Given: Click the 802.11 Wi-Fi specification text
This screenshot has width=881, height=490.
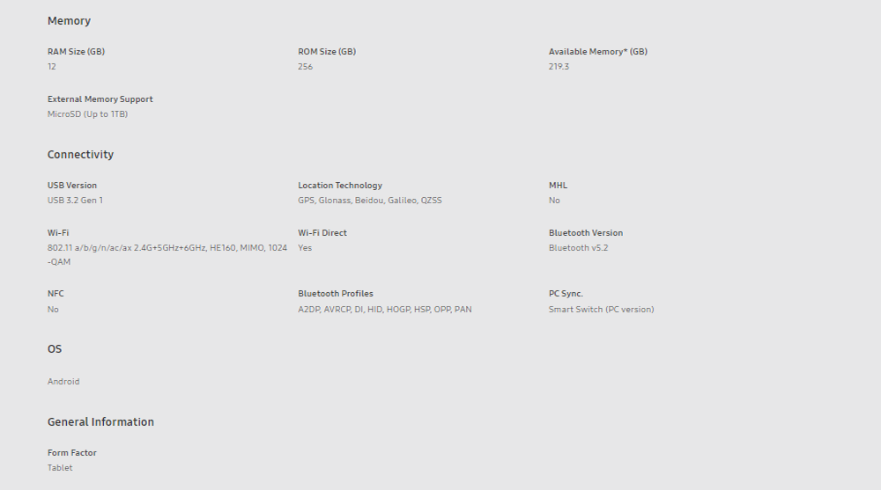Looking at the screenshot, I should click(x=167, y=255).
